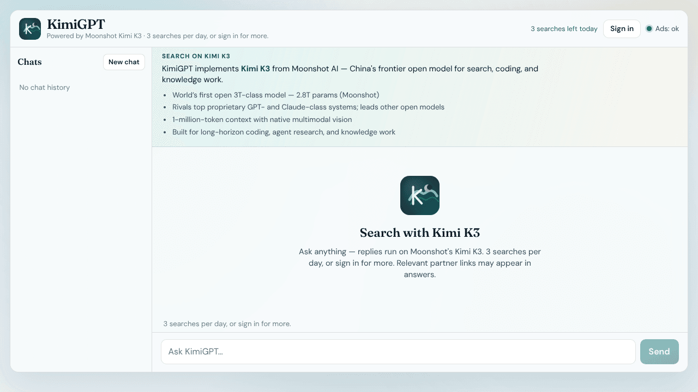Viewport: 698px width, 392px height.
Task: Click '3 searches left today' status
Action: pyautogui.click(x=564, y=29)
